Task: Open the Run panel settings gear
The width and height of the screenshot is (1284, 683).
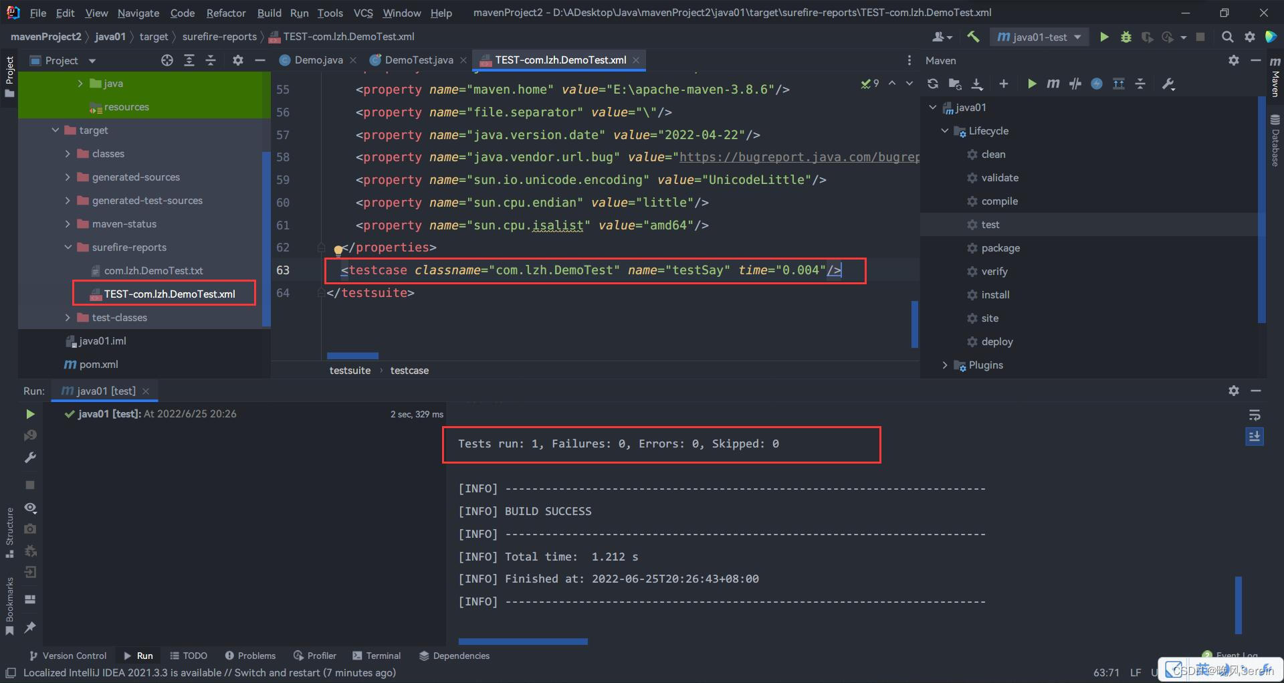Action: (x=1234, y=391)
